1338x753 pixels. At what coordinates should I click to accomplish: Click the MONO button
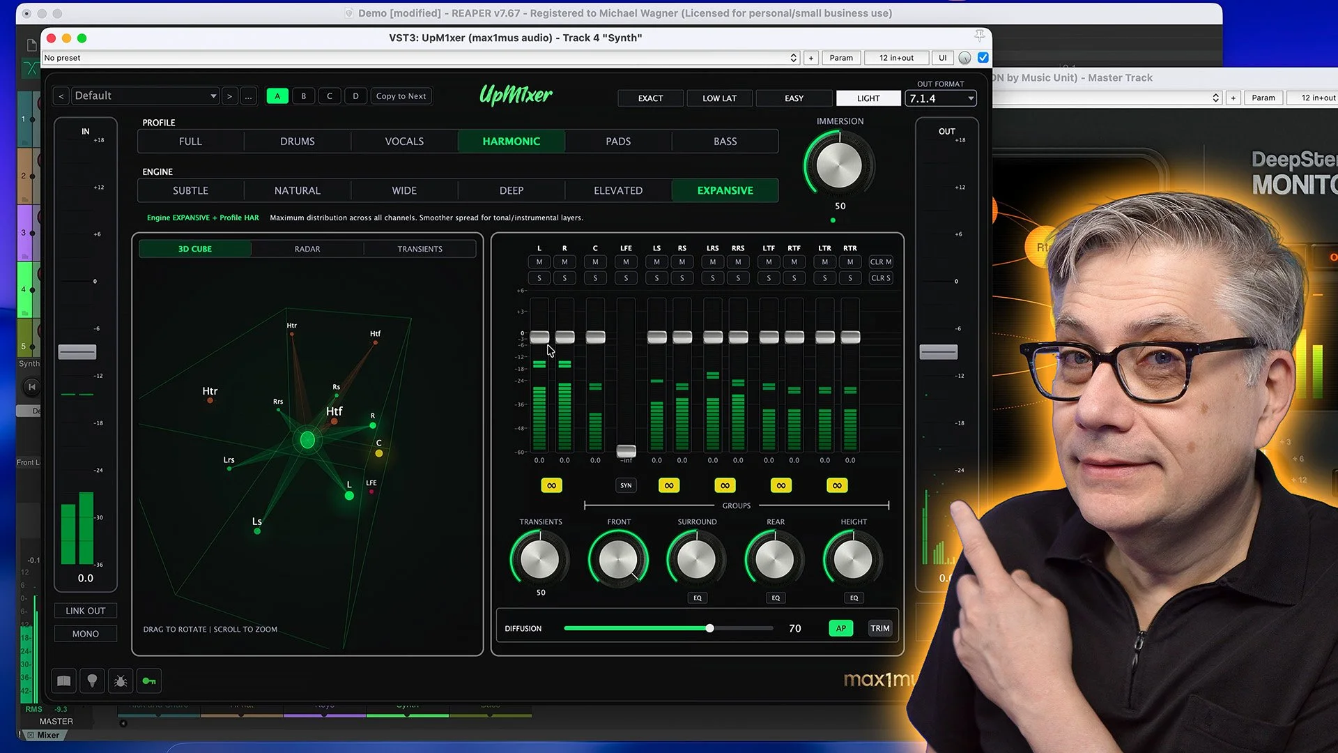point(85,633)
